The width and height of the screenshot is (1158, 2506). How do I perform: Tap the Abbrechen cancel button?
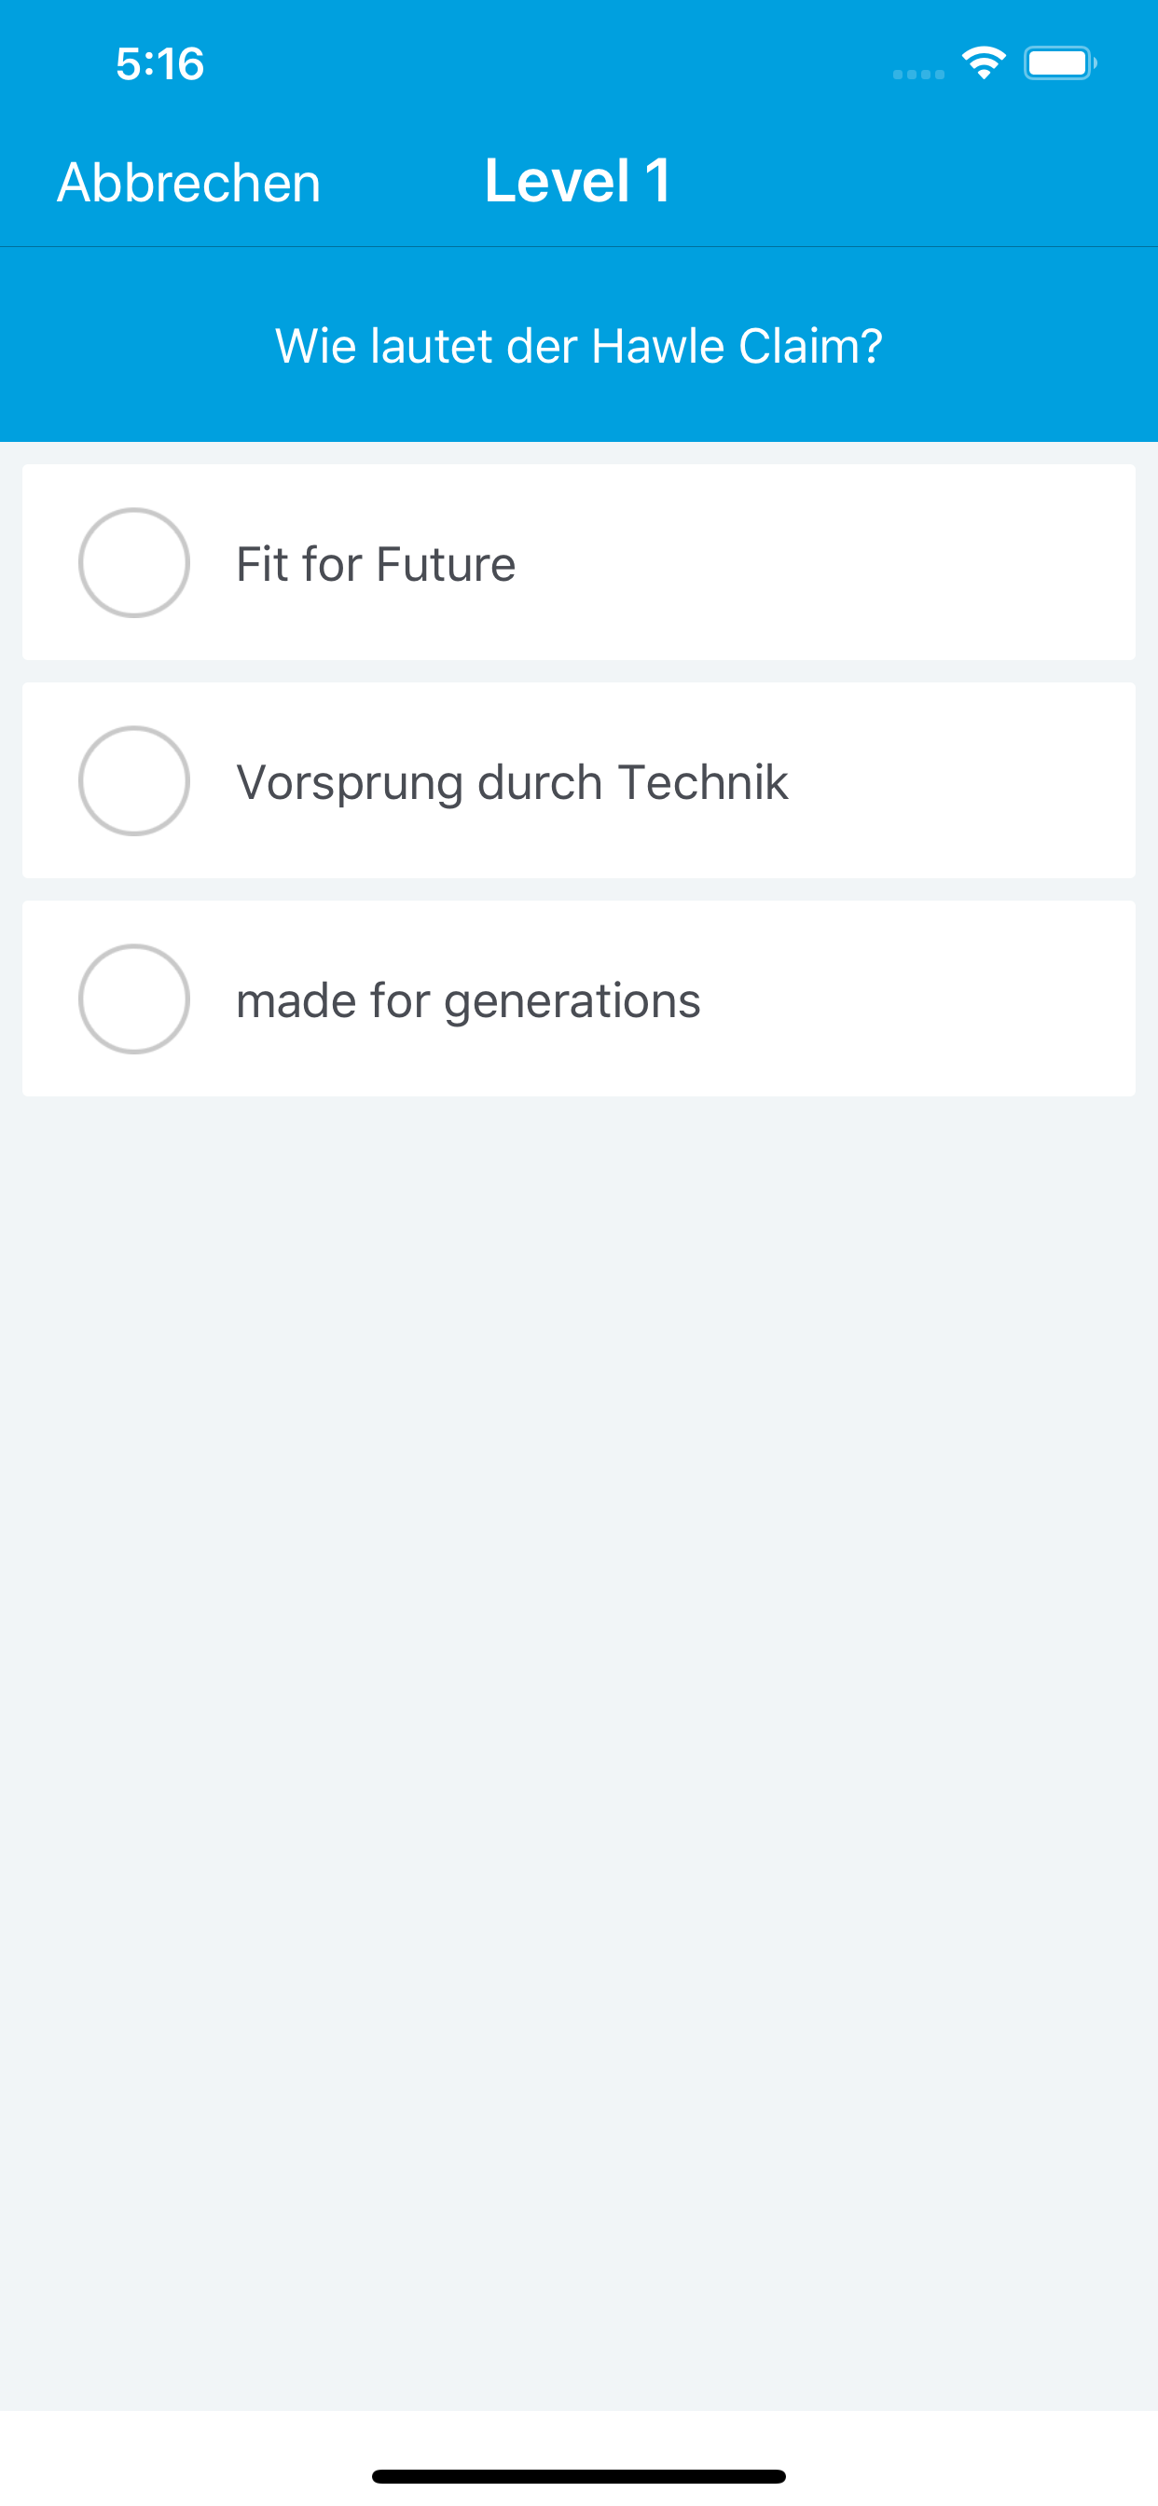click(188, 182)
